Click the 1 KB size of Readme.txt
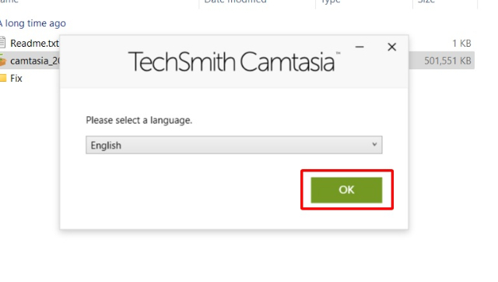 (x=461, y=44)
